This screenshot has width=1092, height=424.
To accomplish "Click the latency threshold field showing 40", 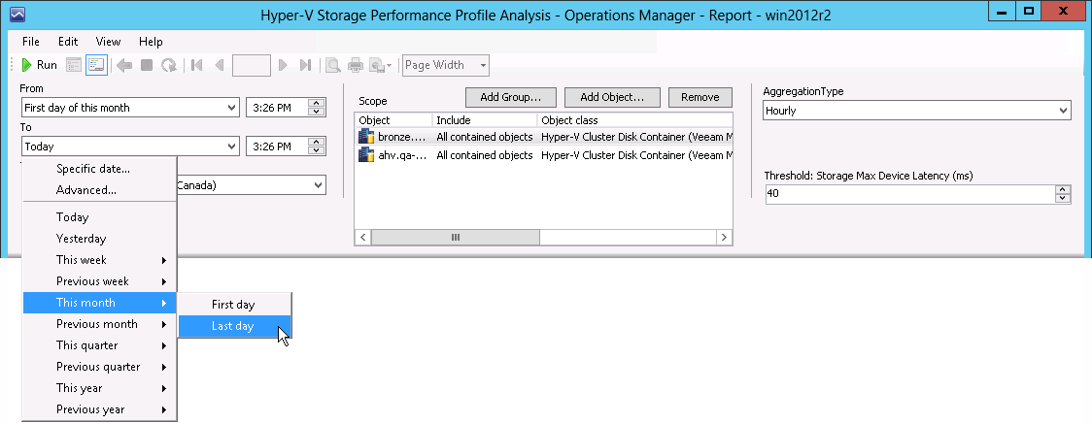I will coord(909,194).
